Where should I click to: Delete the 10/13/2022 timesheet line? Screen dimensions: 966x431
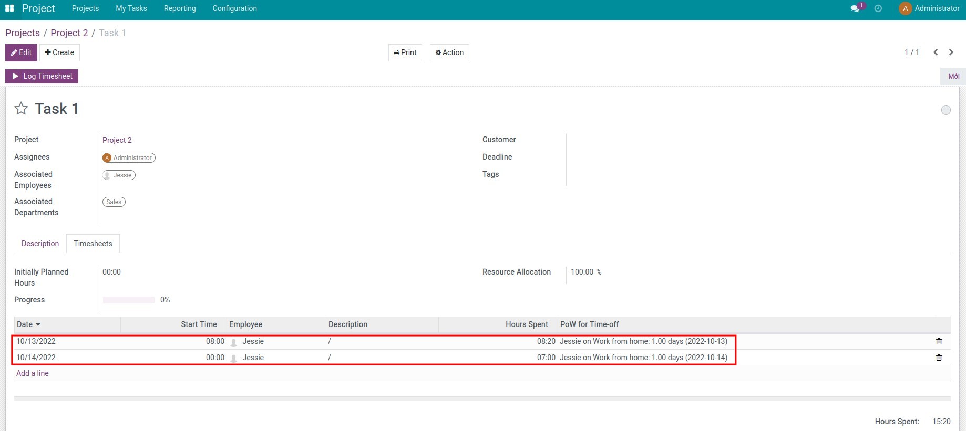(939, 341)
